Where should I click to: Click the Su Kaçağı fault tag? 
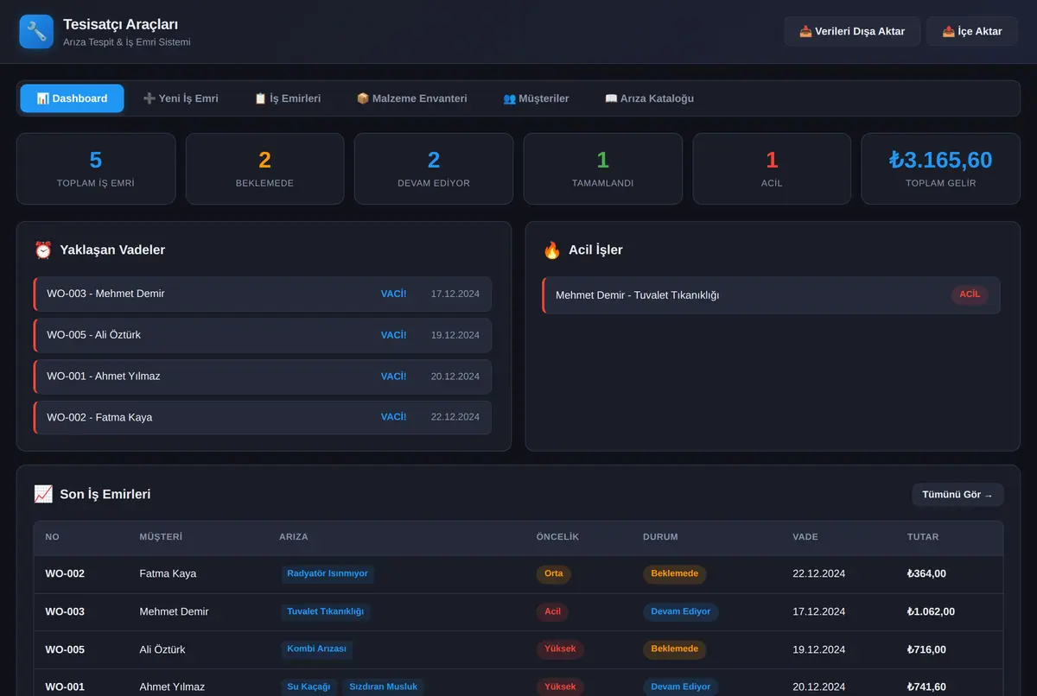(309, 687)
